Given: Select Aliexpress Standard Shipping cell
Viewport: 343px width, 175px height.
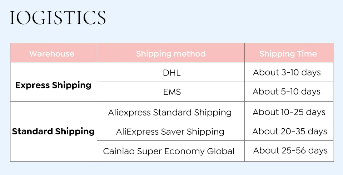Looking at the screenshot, I should pos(170,112).
